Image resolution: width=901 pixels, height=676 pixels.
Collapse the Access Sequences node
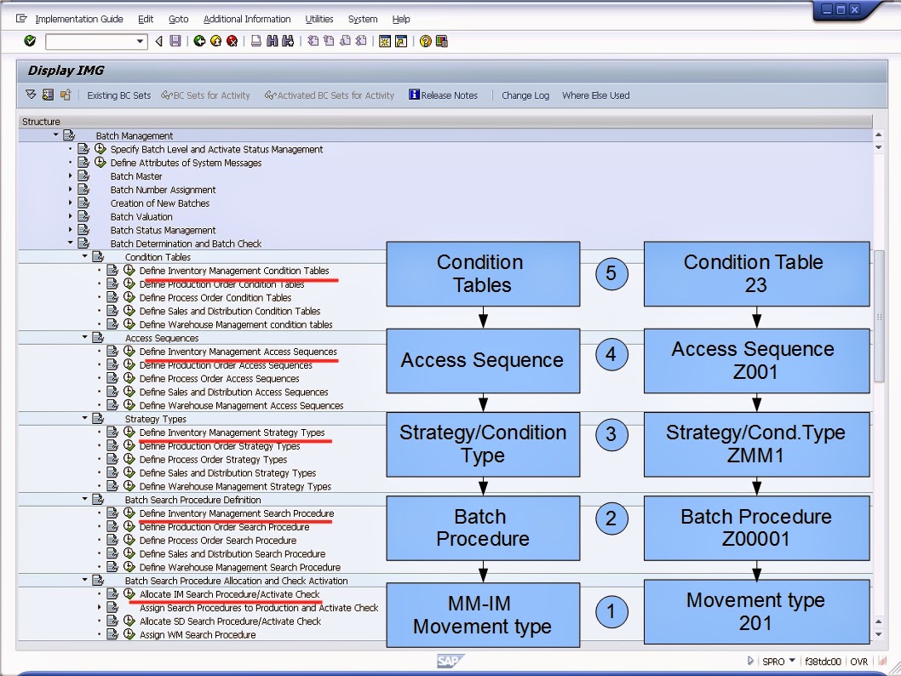(x=85, y=337)
